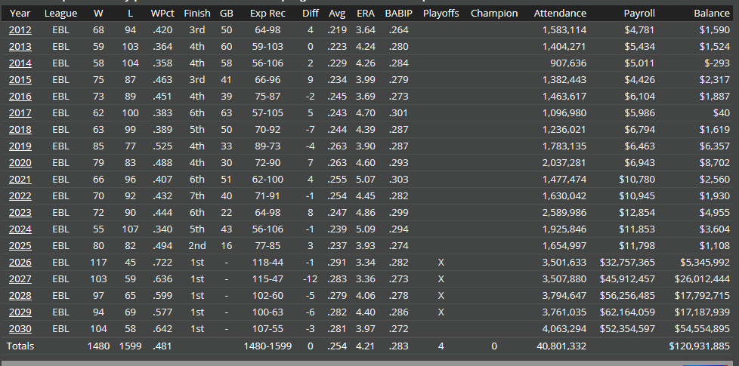Sort by the WPct column header
739x366 pixels.
tap(163, 14)
